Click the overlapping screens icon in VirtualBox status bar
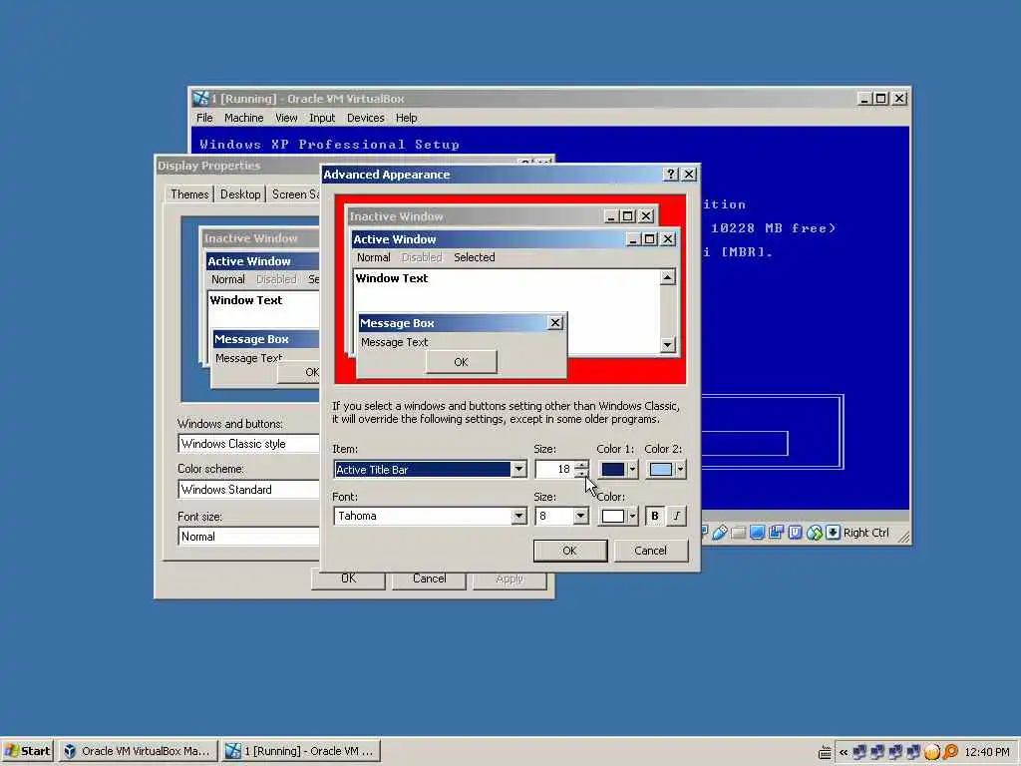This screenshot has width=1021, height=766. tap(776, 533)
